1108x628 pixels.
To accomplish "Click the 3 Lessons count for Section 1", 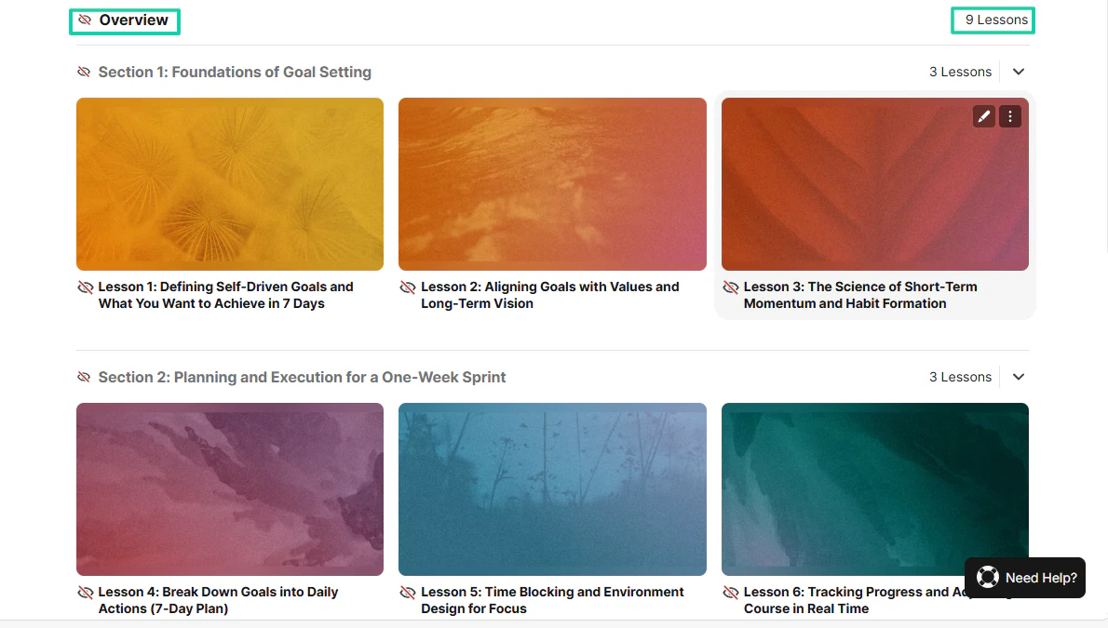I will click(x=960, y=72).
